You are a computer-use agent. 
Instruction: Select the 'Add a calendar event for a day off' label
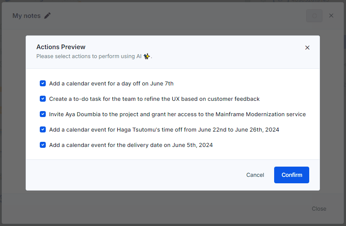click(x=111, y=84)
